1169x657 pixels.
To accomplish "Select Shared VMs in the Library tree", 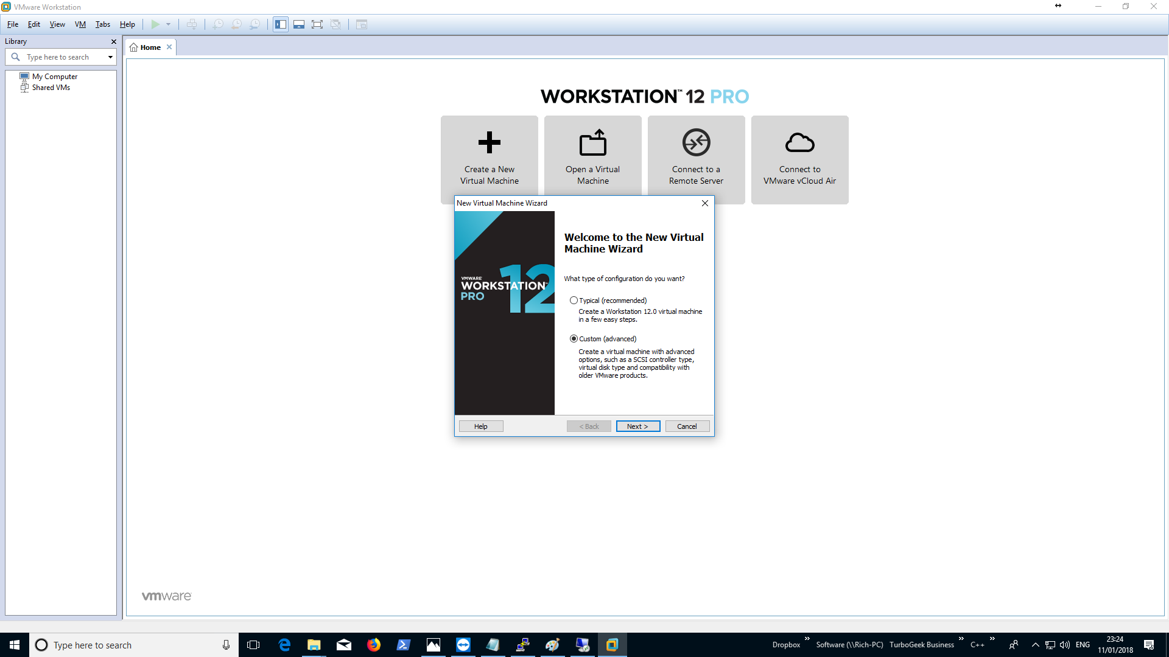I will tap(51, 88).
